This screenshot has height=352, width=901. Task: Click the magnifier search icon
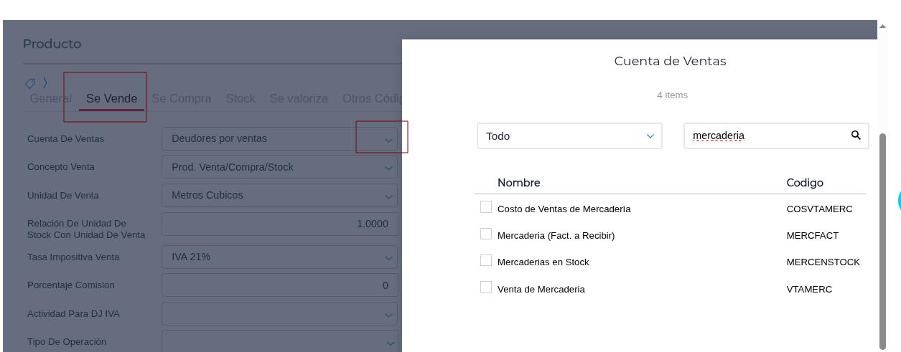(x=856, y=135)
